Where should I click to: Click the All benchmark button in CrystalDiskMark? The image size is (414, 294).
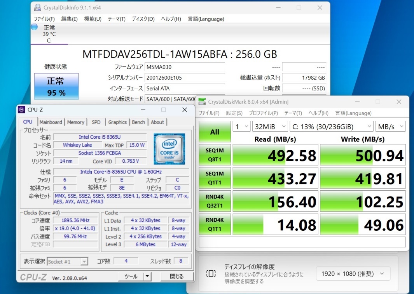click(x=215, y=132)
